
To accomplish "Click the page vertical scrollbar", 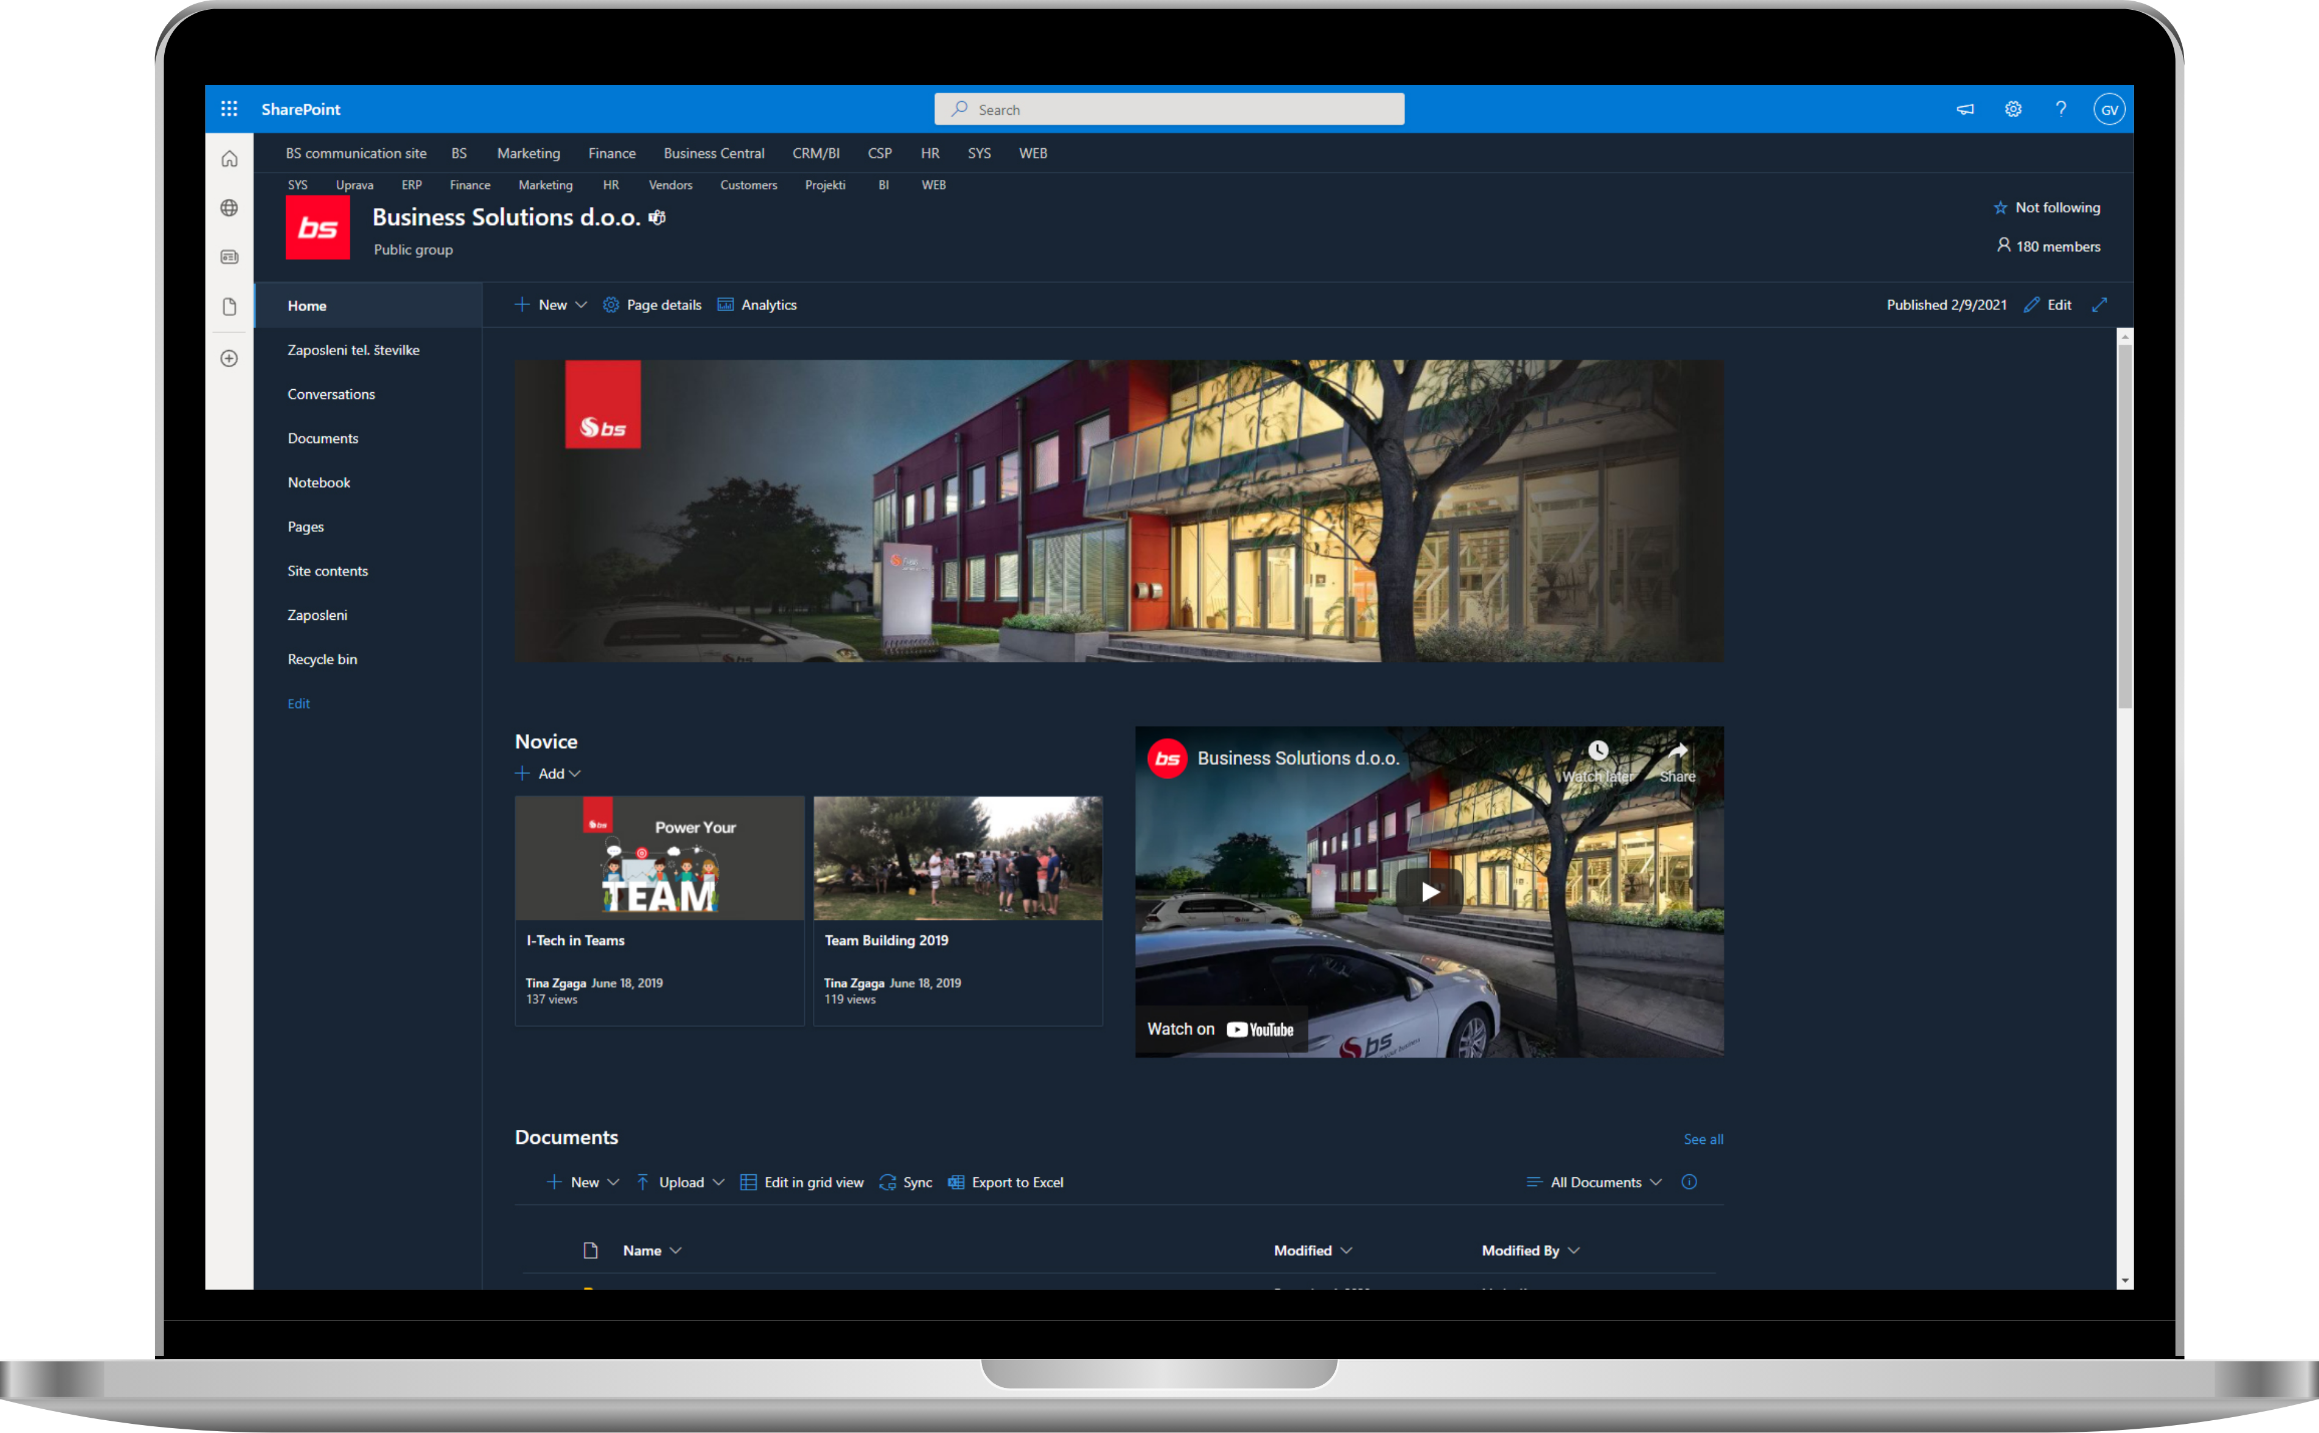I will point(2125,526).
